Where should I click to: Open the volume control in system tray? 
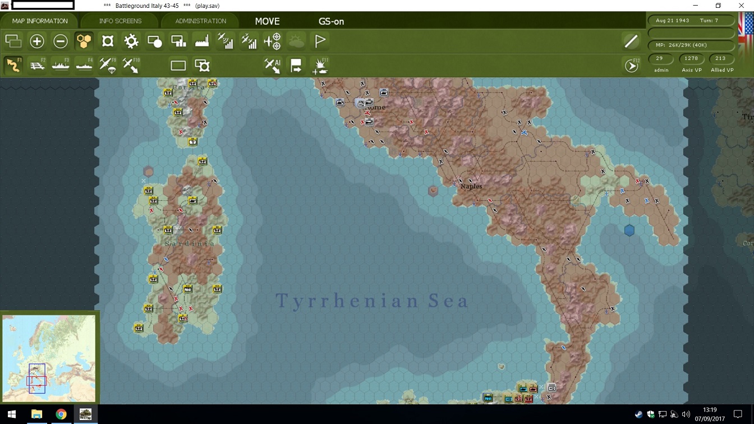[x=686, y=415]
